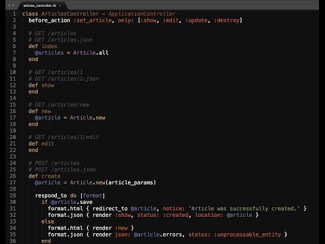Click the right tab-scroll arrow

coord(14,5)
